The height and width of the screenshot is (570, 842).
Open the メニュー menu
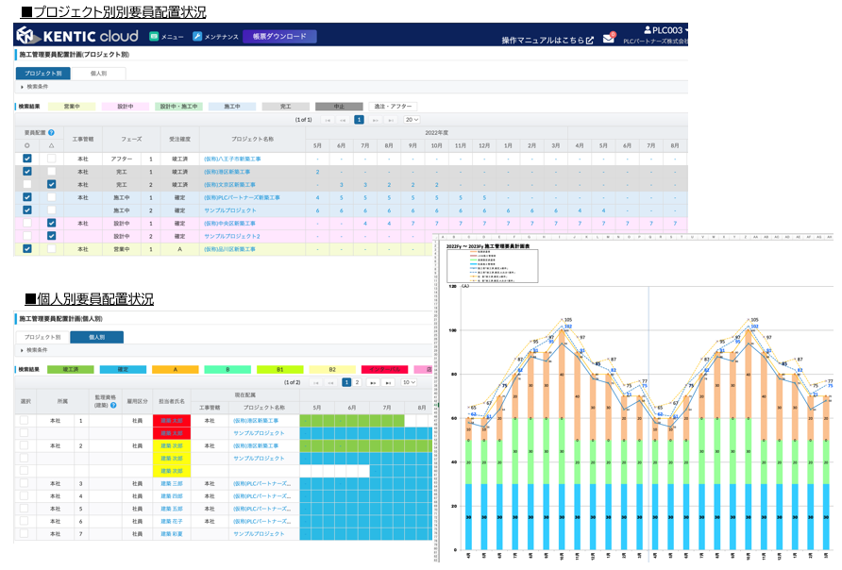(x=166, y=37)
